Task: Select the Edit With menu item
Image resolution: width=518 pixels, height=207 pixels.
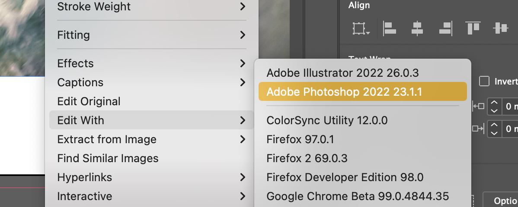Action: tap(152, 120)
